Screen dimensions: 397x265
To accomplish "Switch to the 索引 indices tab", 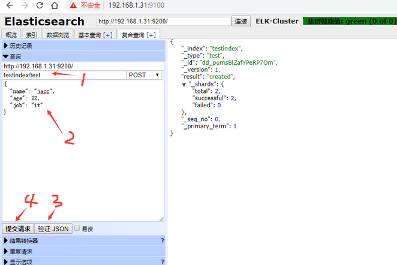I will coord(32,35).
